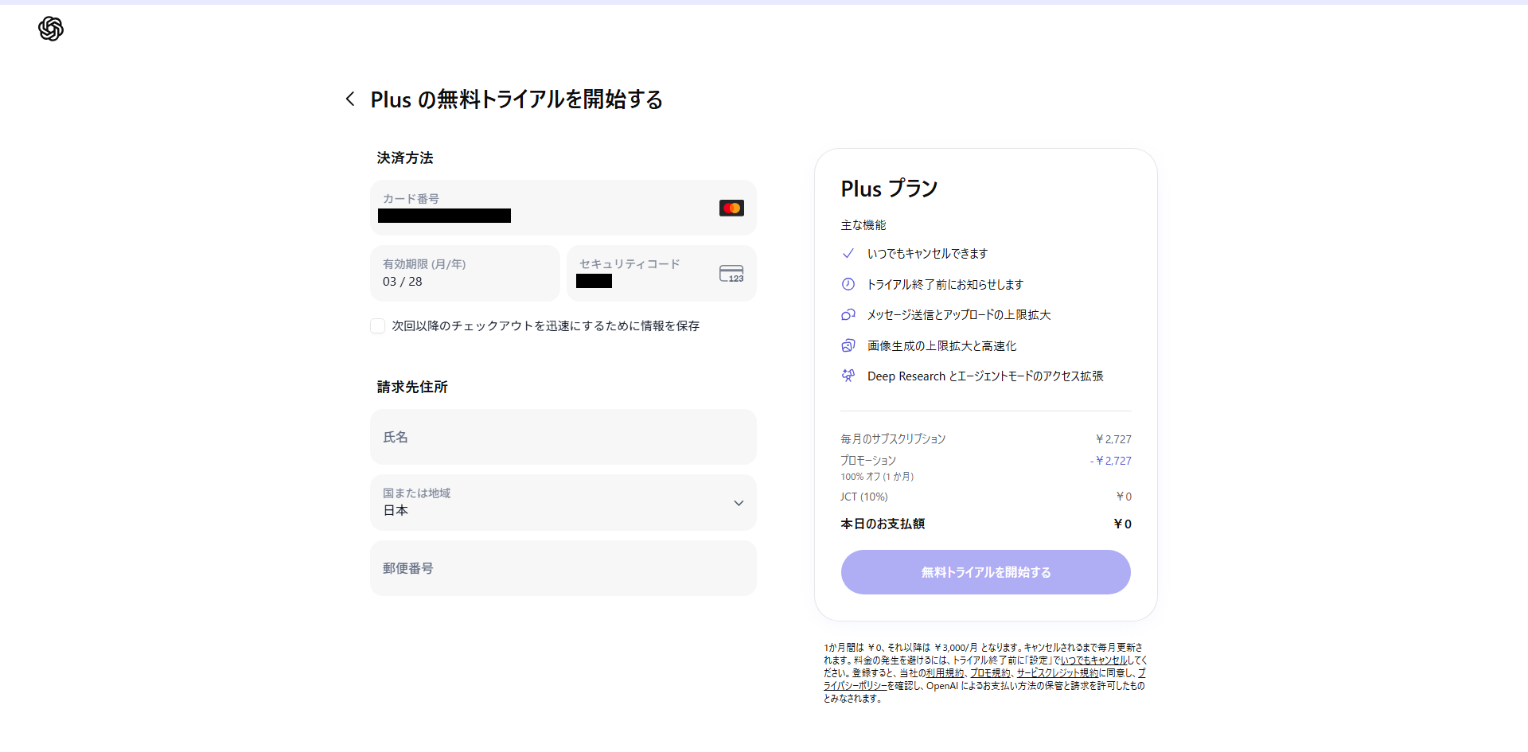Click the OpenAI logo in the header
The height and width of the screenshot is (752, 1528).
[51, 29]
